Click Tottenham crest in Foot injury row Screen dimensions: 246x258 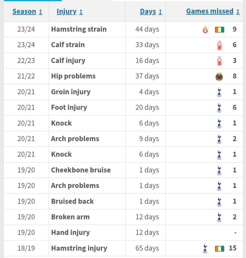(x=219, y=108)
